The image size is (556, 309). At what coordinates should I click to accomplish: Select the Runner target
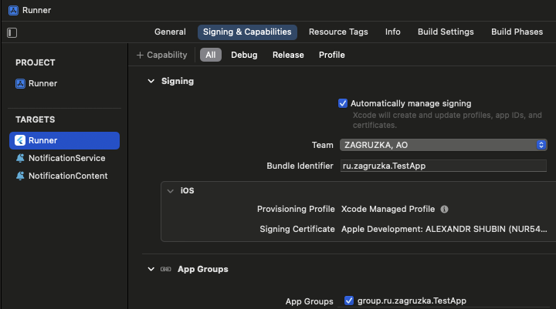65,140
